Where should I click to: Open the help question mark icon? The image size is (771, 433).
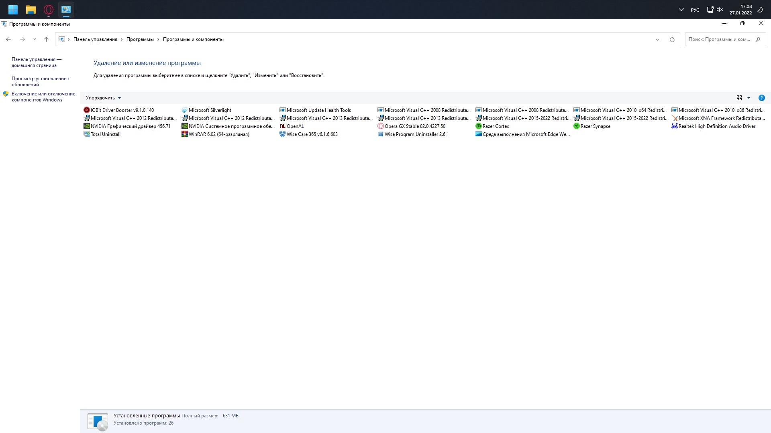(761, 98)
